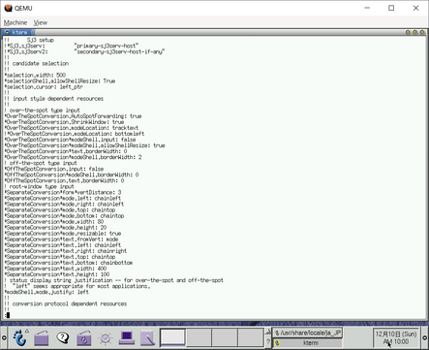Collapse the panel with right hide arrow
The height and width of the screenshot is (350, 429).
[x=425, y=337]
